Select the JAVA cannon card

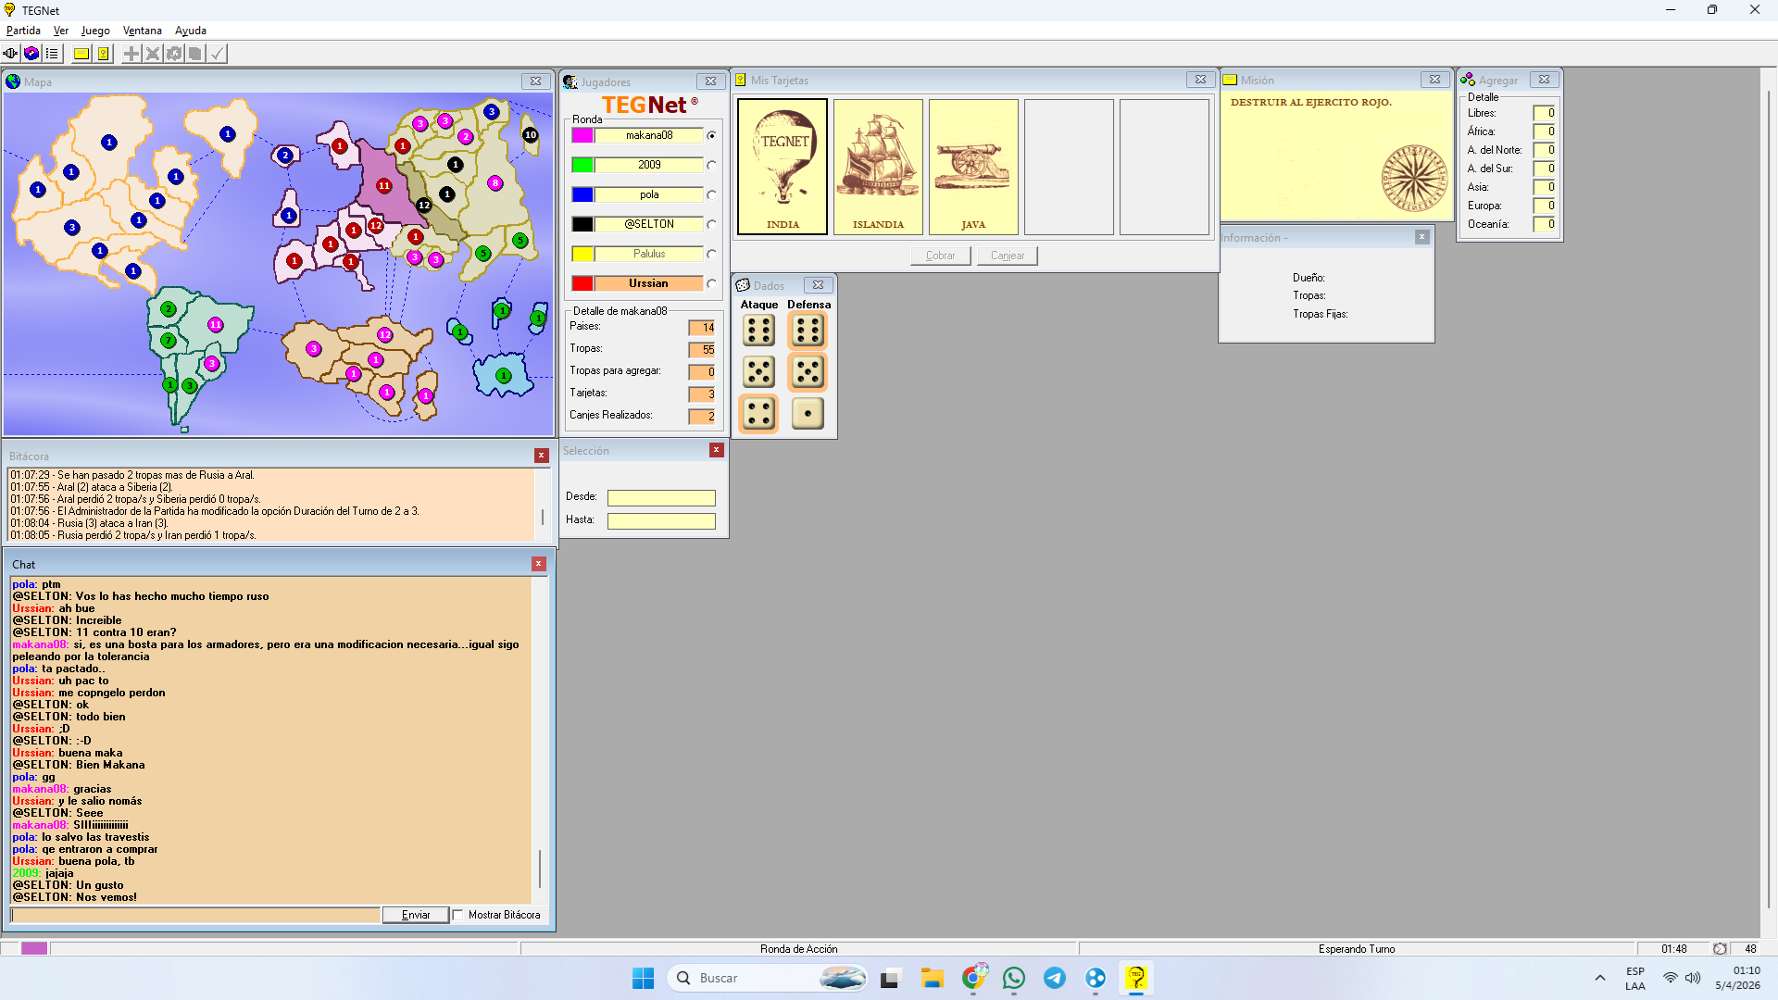973,167
